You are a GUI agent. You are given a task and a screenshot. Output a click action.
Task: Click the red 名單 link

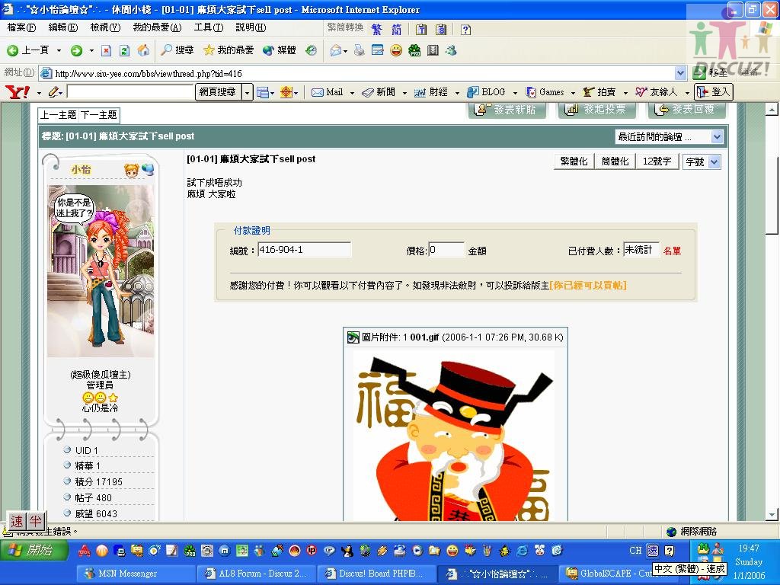672,251
